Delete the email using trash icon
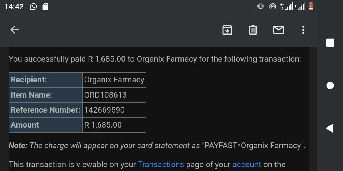Screen dimensions: 343x171 [x=253, y=30]
